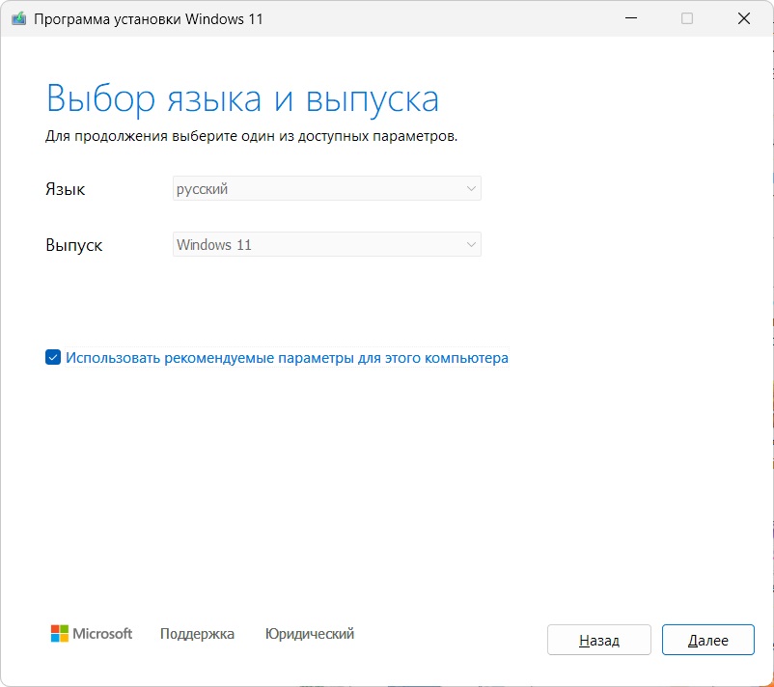Click the Далее button
Screen dimensions: 774x687
(x=707, y=640)
